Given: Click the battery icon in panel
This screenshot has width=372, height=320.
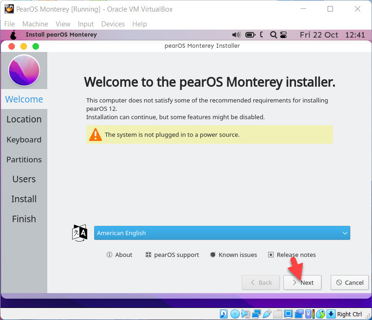Looking at the screenshot, I should coord(250,35).
